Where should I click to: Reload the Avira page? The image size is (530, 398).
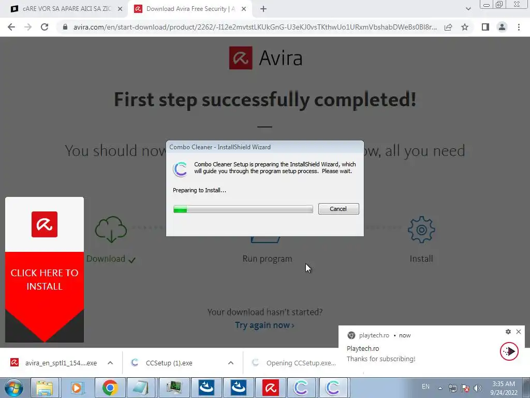point(45,27)
